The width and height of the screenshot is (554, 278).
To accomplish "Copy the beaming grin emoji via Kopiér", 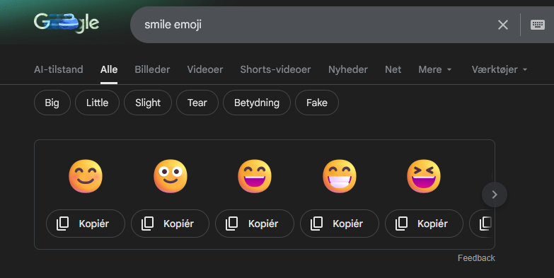I will pyautogui.click(x=339, y=224).
